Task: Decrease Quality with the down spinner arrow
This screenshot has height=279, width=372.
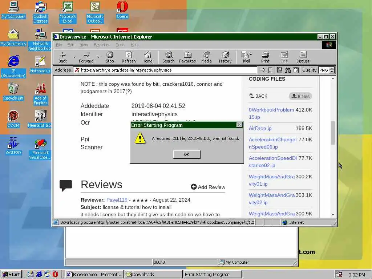Action: pos(332,72)
